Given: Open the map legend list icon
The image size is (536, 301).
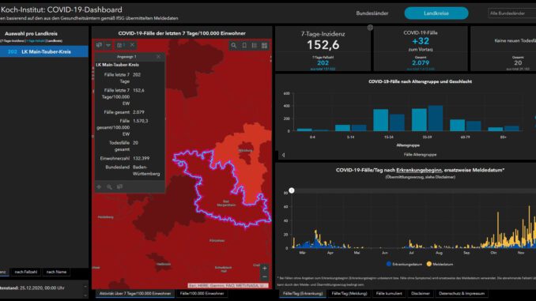Looking at the screenshot, I should [x=255, y=46].
